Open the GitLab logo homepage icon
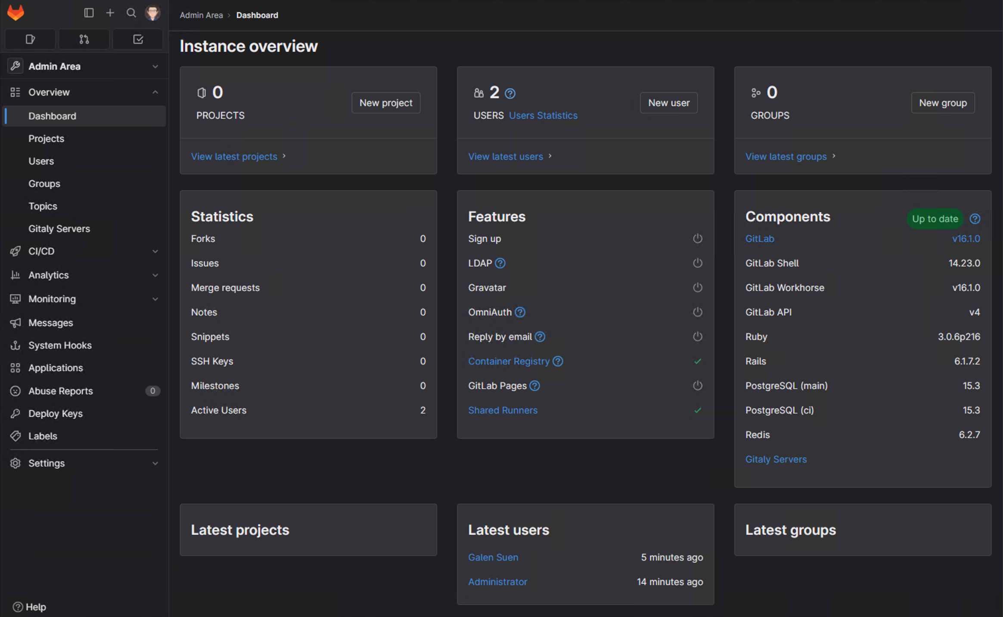Viewport: 1003px width, 617px height. [x=15, y=12]
